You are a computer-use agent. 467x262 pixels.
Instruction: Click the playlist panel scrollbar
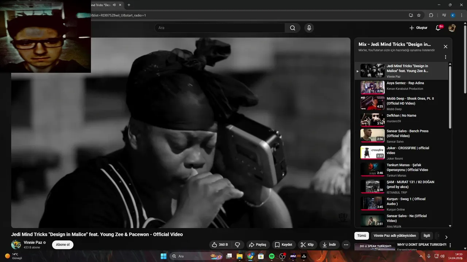click(450, 96)
